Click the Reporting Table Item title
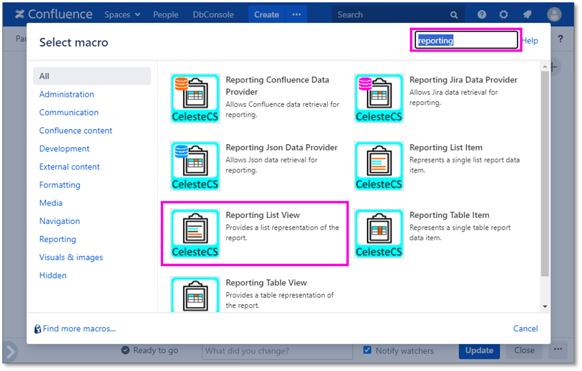Screen dimensions: 582x371 pos(449,215)
